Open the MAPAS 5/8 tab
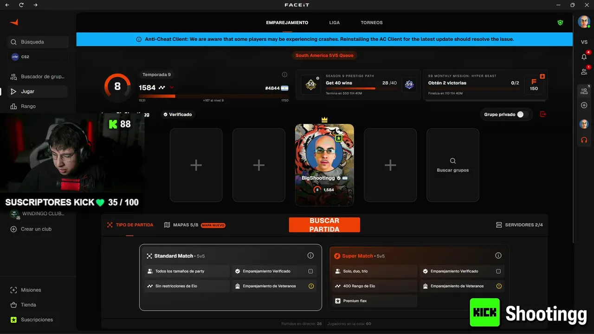 pos(195,225)
